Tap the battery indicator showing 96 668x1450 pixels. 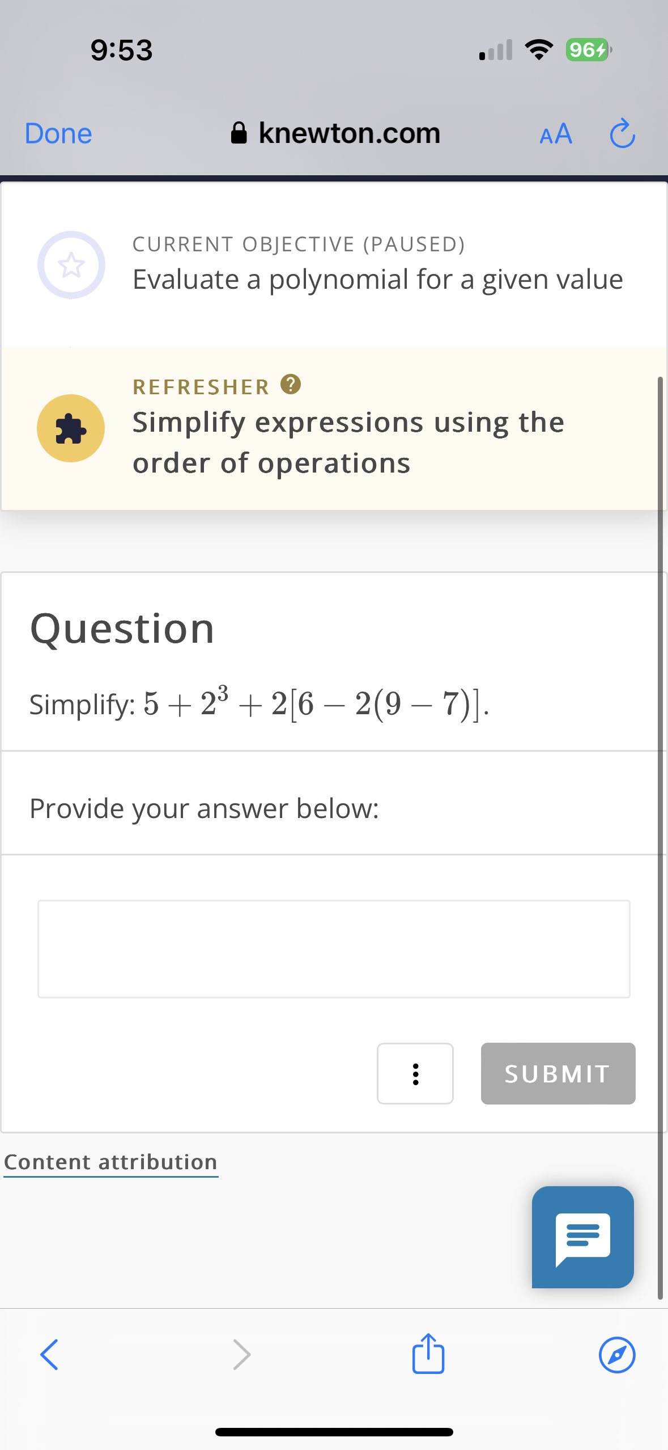click(587, 49)
